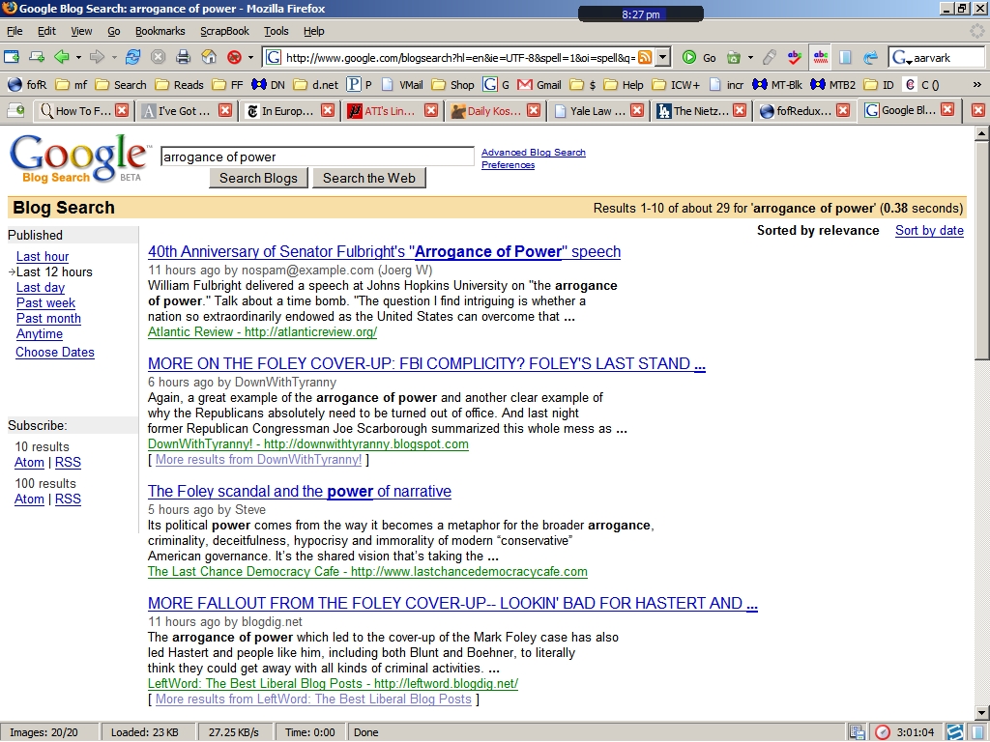The image size is (990, 742).
Task: Click the New Tab toolbar icon
Action: (37, 57)
